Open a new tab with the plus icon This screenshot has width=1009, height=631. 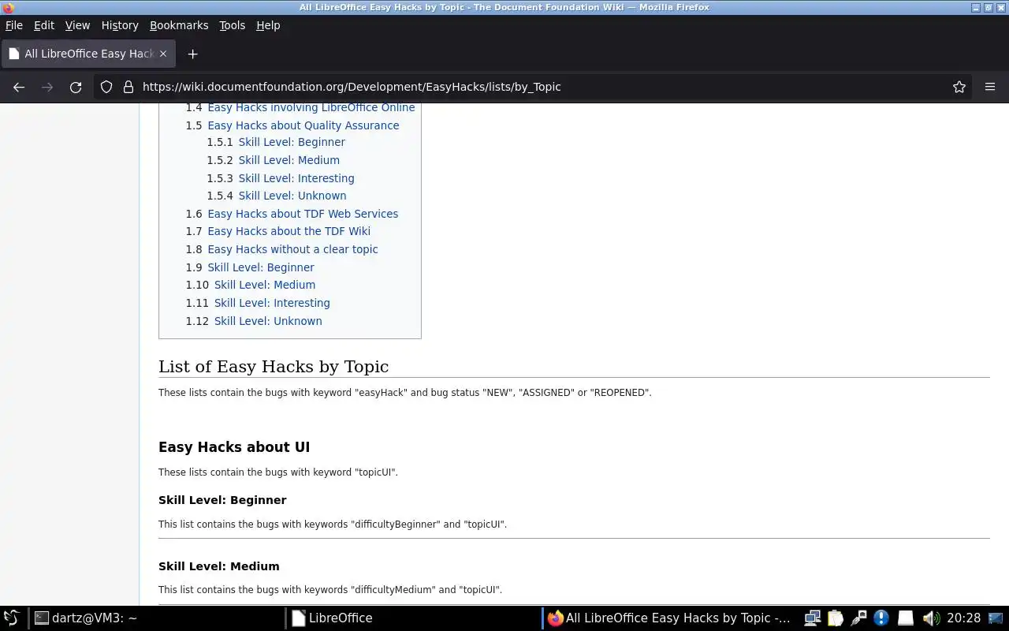[192, 54]
